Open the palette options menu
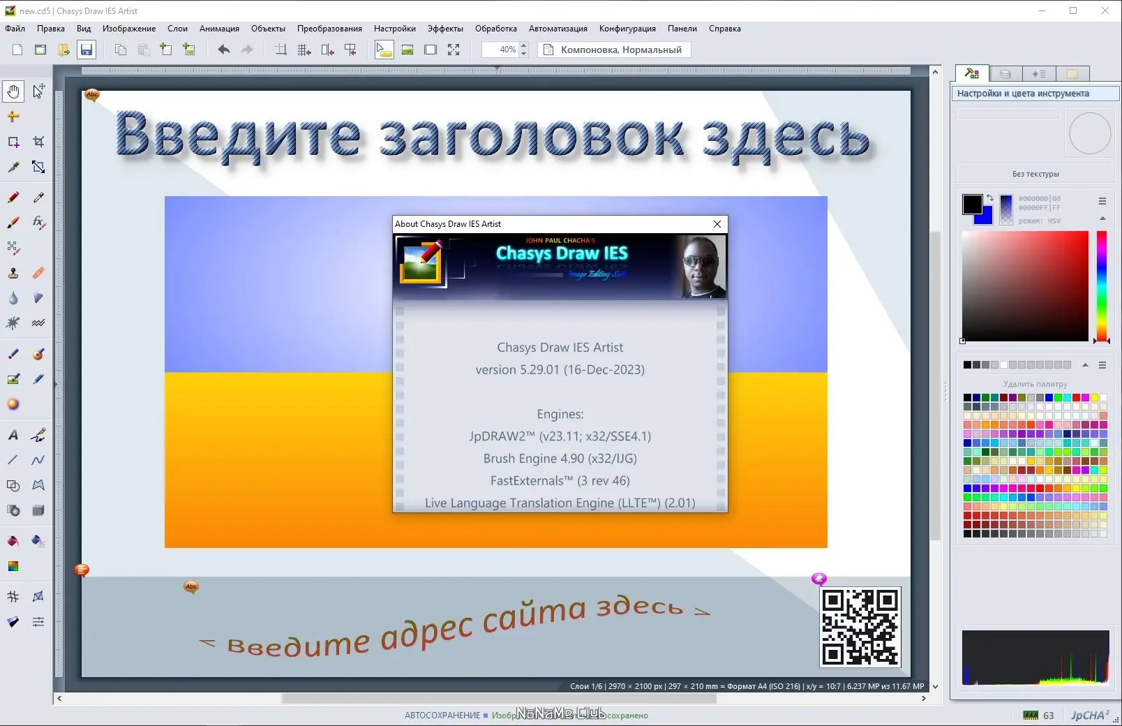Screen dimensions: 1122x726 (1102, 365)
